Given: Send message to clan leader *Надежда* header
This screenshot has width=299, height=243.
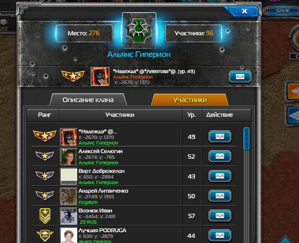Looking at the screenshot, I should click(240, 77).
